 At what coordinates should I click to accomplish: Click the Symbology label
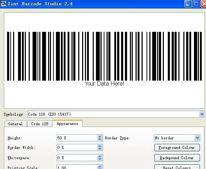14,114
